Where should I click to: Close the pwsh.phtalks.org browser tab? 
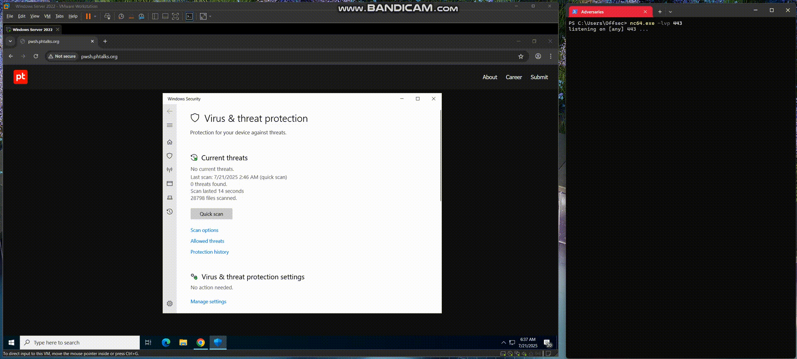92,41
